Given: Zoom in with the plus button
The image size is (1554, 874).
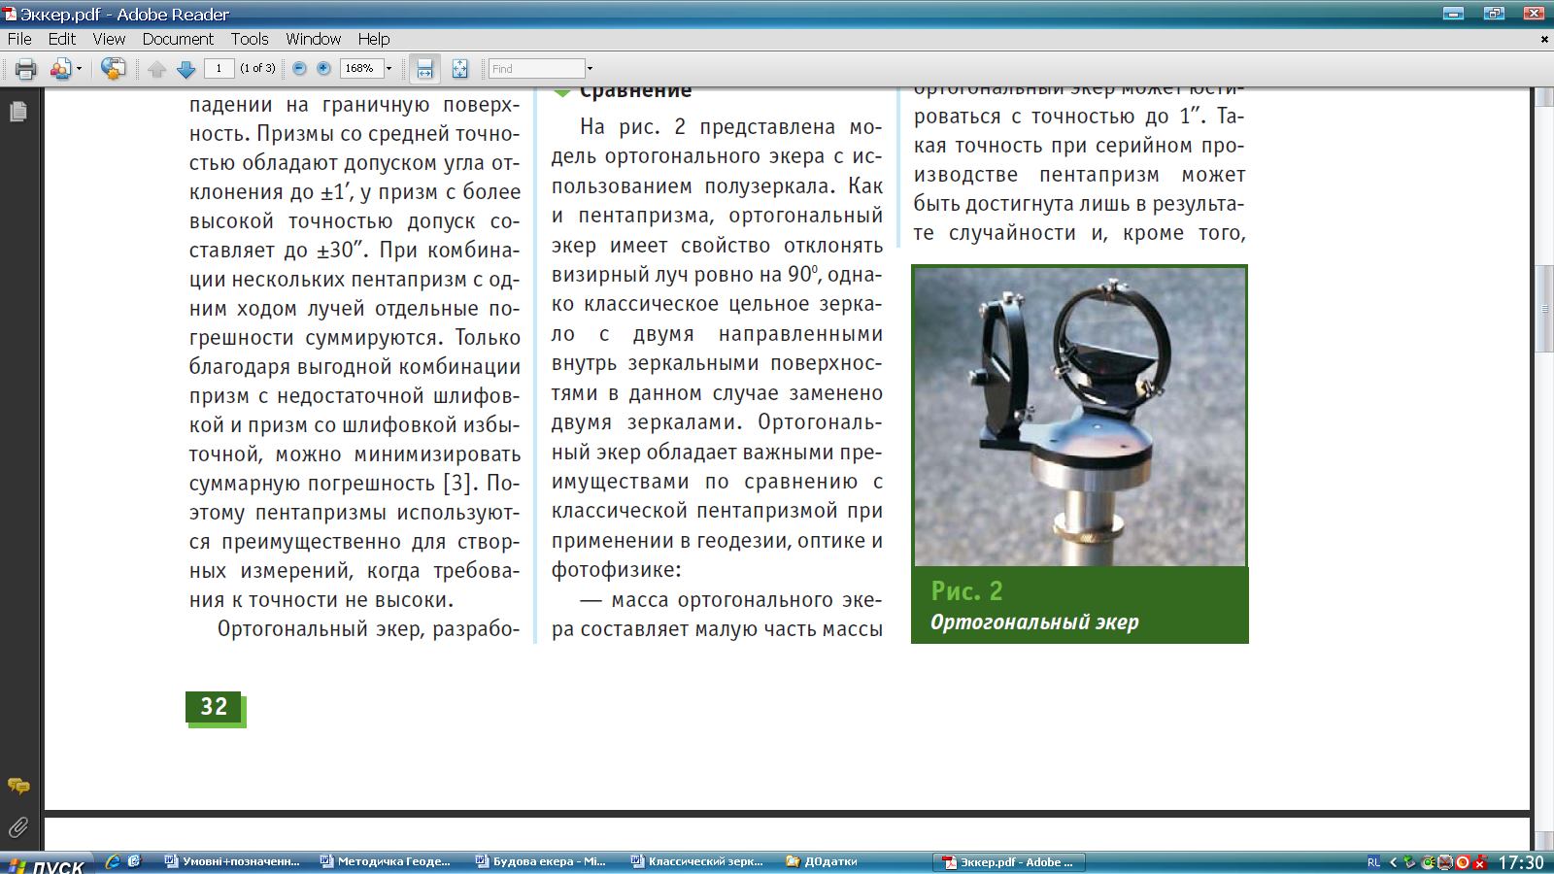Looking at the screenshot, I should (324, 68).
